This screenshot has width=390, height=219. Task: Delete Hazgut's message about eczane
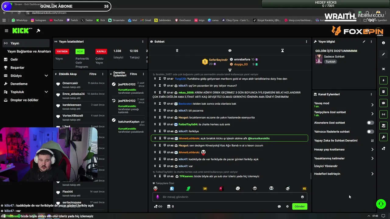tap(155, 117)
